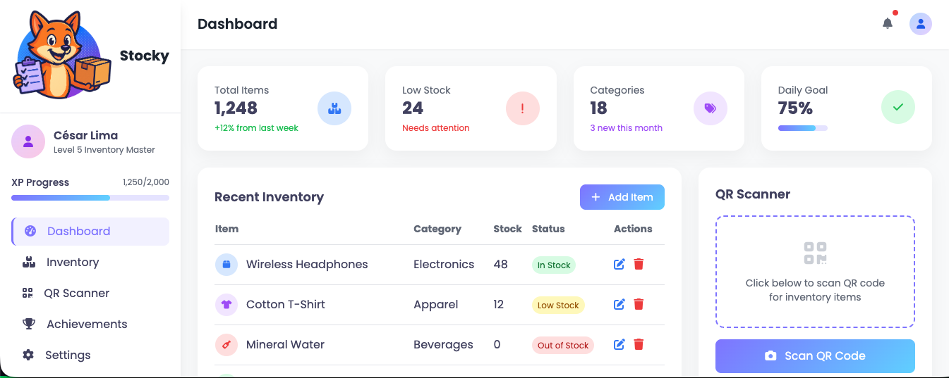Click the Daily Goal checkmark icon
This screenshot has height=378, width=949.
click(897, 108)
